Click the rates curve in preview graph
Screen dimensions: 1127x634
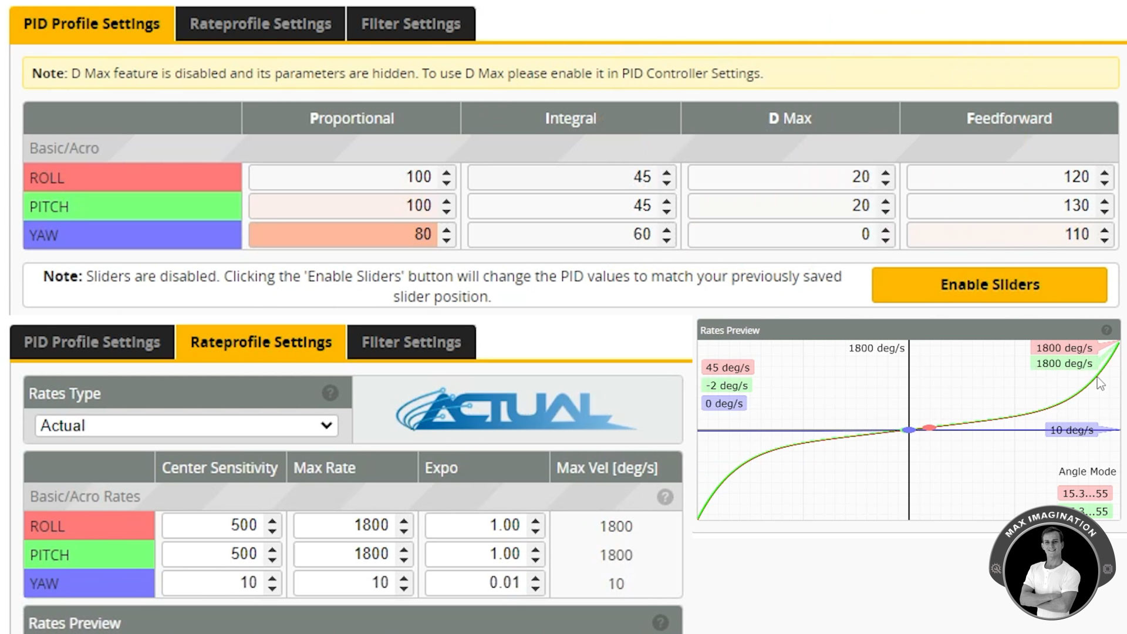[1045, 408]
